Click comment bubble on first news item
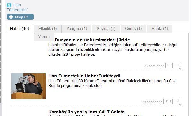Image resolution: width=192 pixels, height=116 pixels. [178, 66]
